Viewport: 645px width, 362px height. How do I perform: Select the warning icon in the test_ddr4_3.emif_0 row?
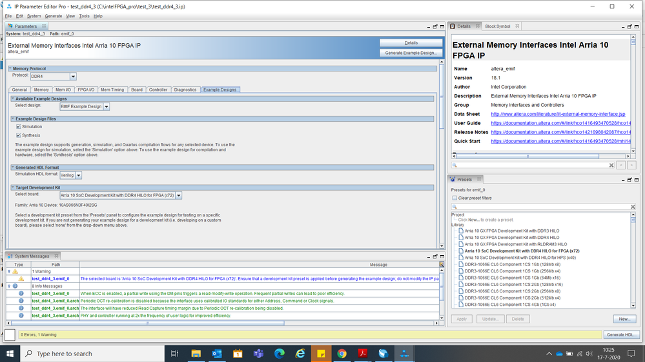tap(21, 279)
